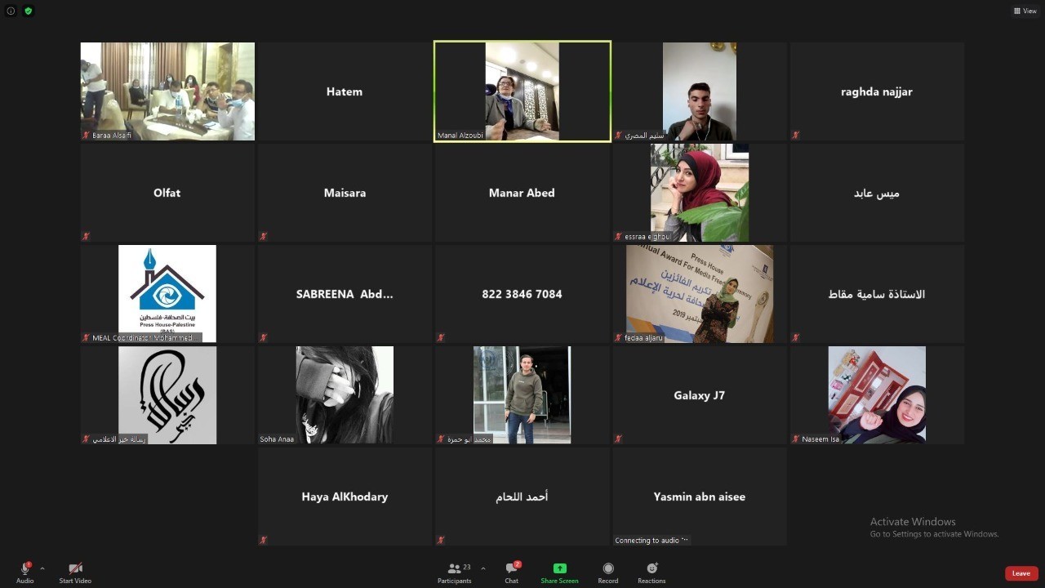Click the red Leave button

[x=1021, y=573]
